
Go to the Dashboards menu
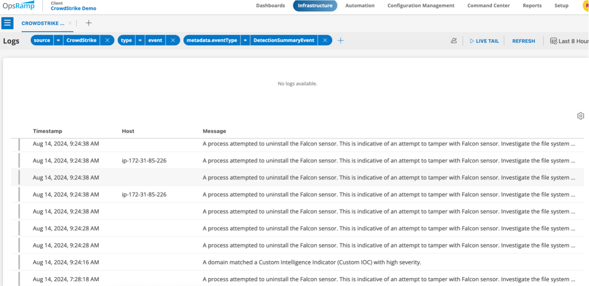271,6
